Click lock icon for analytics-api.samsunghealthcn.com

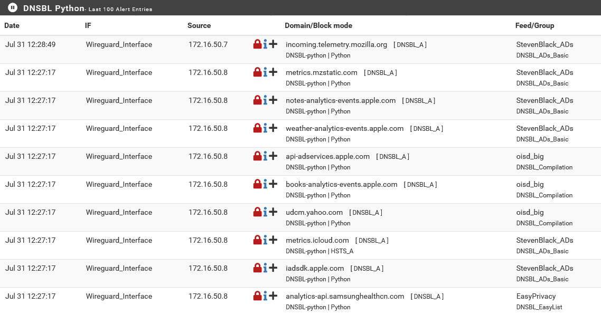[x=257, y=296]
